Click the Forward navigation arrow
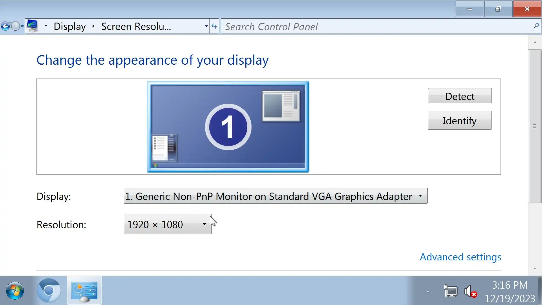 click(x=15, y=27)
